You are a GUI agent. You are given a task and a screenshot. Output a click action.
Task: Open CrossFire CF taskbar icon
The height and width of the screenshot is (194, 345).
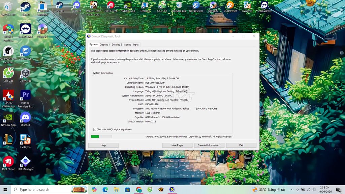click(x=161, y=189)
